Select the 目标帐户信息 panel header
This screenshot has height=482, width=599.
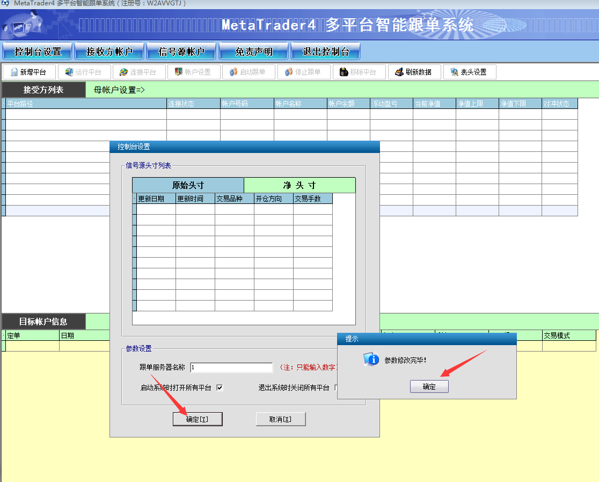point(43,322)
